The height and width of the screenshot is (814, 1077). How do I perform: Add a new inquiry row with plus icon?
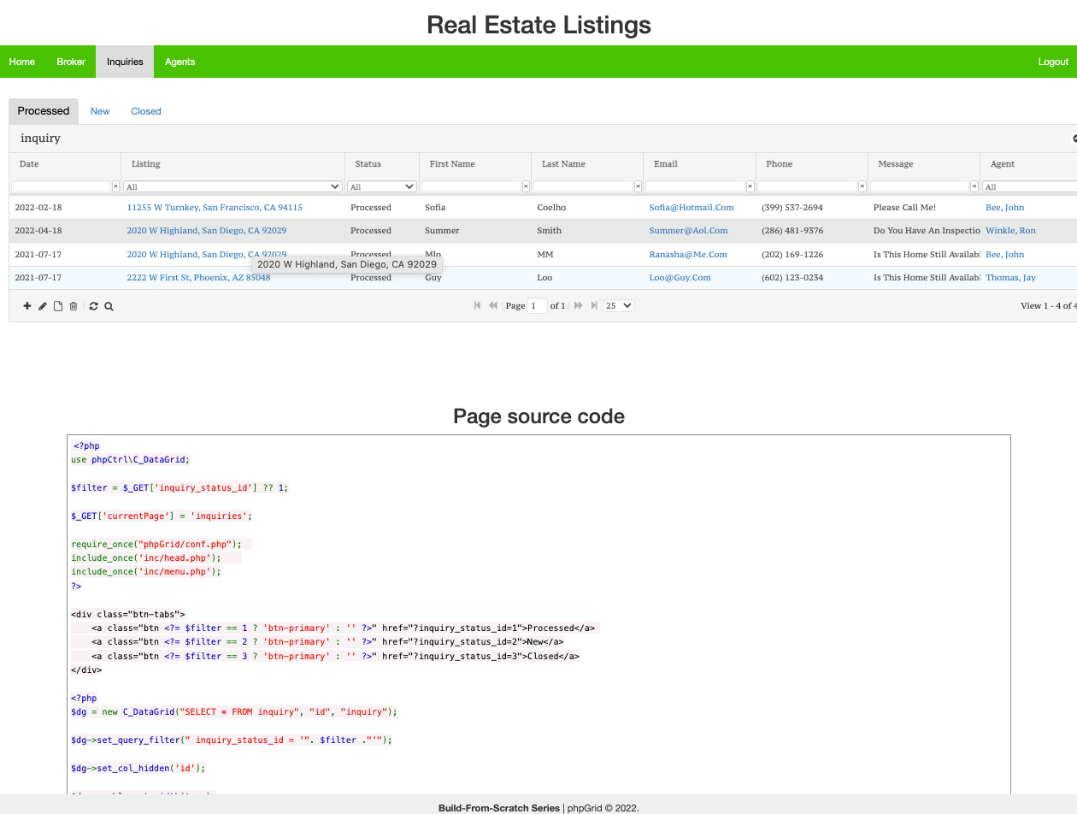(x=27, y=306)
